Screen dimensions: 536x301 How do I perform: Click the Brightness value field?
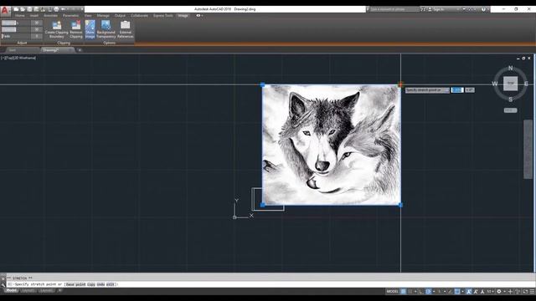pyautogui.click(x=37, y=23)
